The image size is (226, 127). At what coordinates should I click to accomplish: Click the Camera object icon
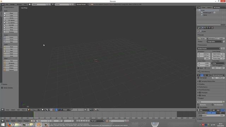click(5, 70)
